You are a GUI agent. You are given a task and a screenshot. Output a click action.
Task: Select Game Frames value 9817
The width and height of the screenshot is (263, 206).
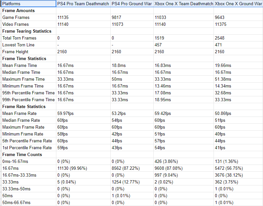coord(116,17)
